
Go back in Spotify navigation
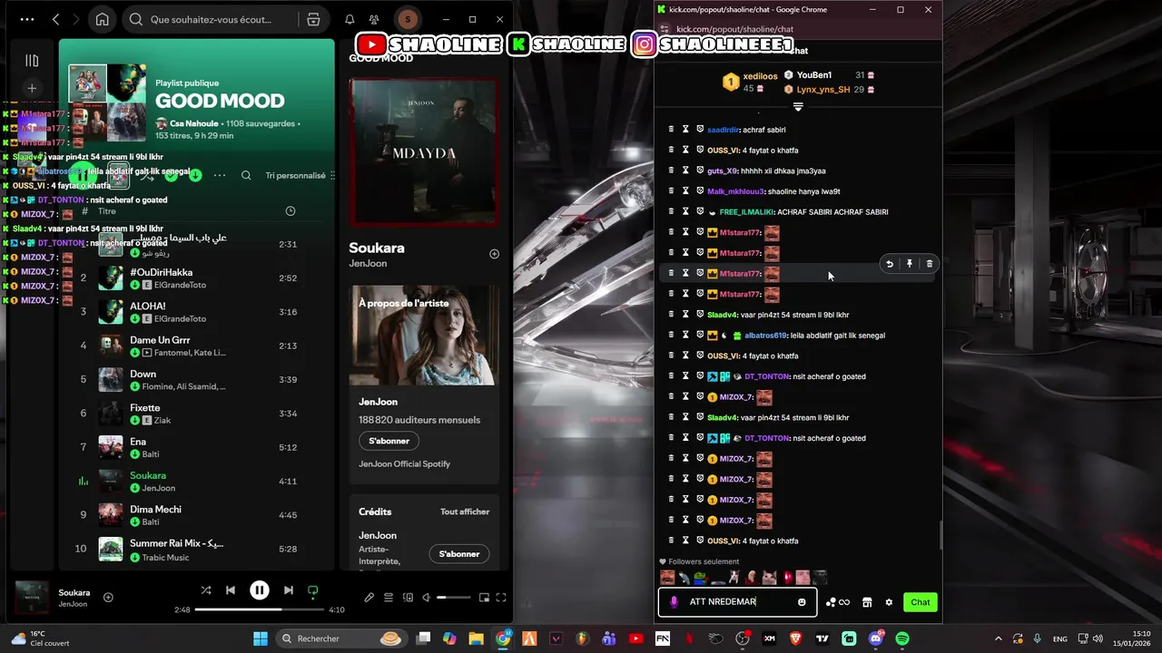click(x=56, y=19)
